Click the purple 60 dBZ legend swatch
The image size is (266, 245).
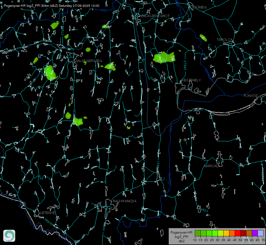255,233
